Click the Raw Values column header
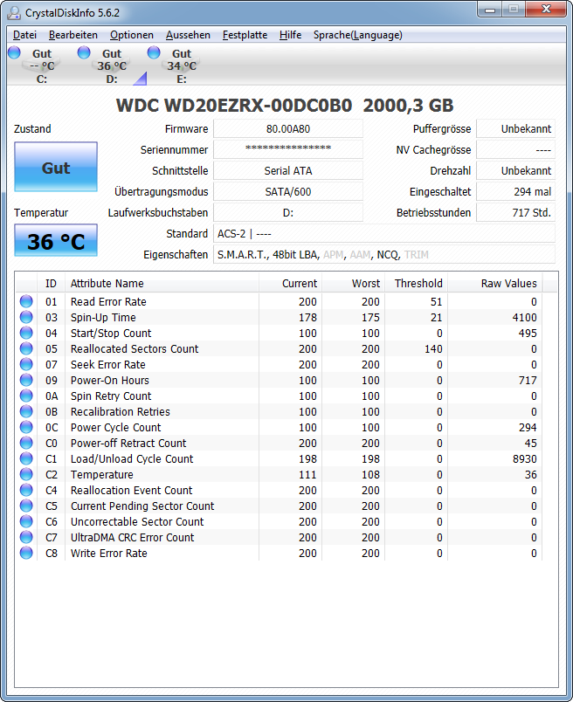Viewport: 573px width, 702px height. tap(495, 284)
